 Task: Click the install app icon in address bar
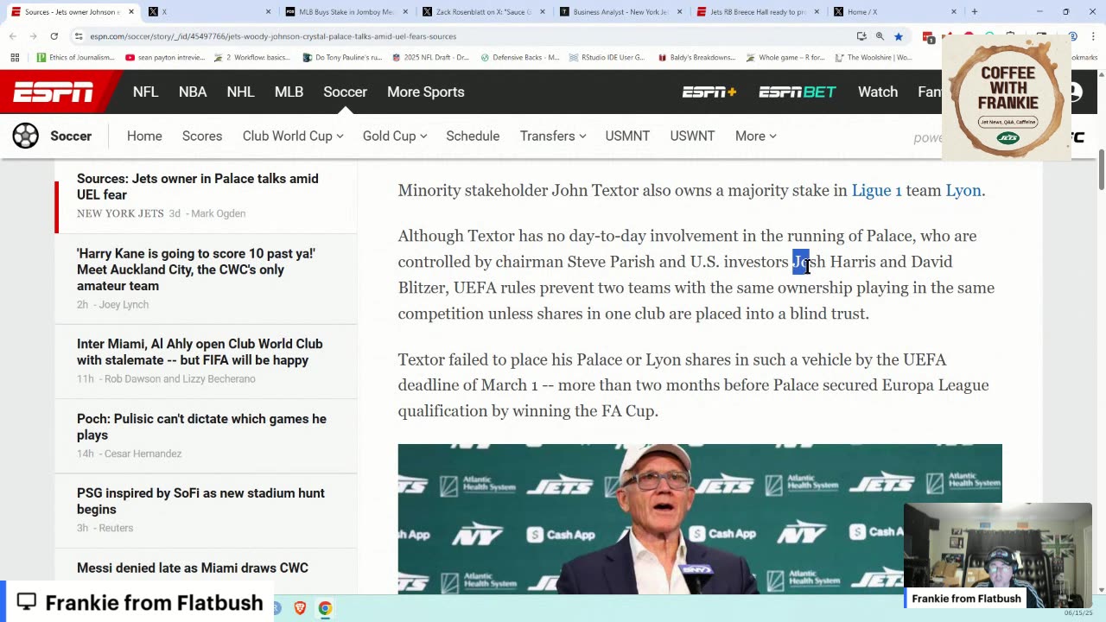pos(861,36)
